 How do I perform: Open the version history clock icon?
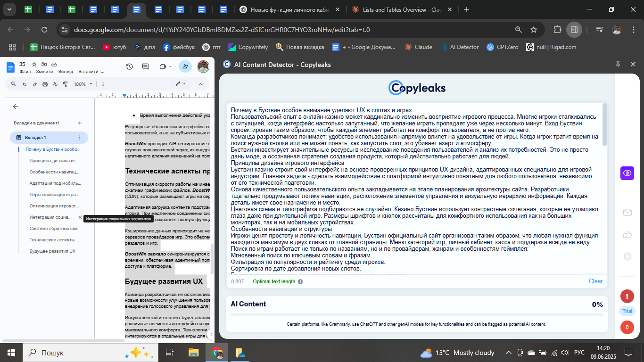pos(130,67)
